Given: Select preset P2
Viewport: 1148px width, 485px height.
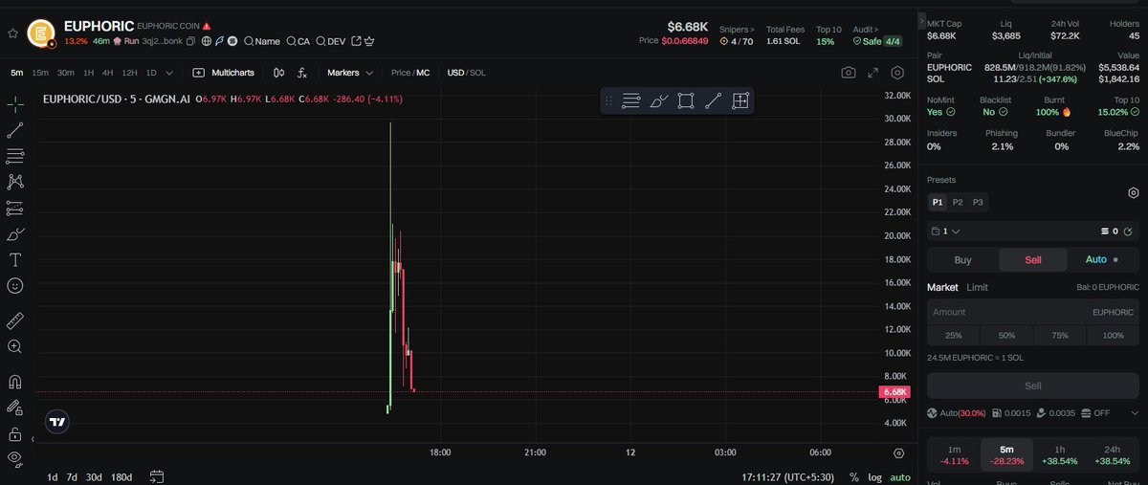Looking at the screenshot, I should [x=958, y=202].
